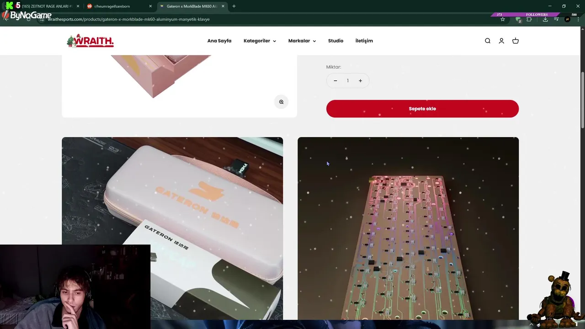This screenshot has height=329, width=585.
Task: Open the account login icon
Action: (x=501, y=41)
